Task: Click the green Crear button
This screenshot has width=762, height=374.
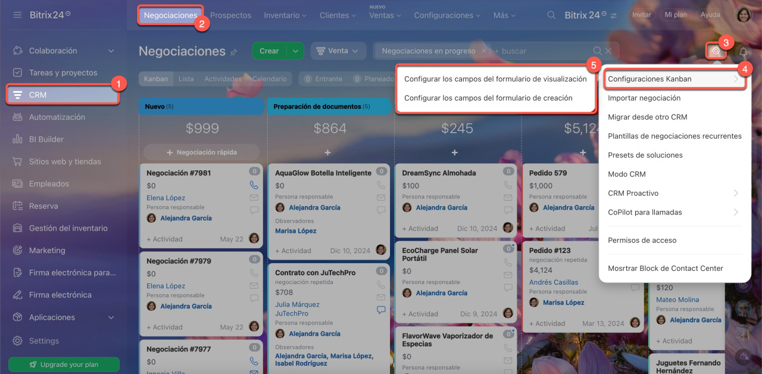Action: (269, 51)
